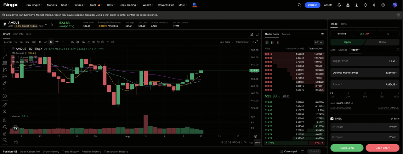
Task: Toggle magnet mode on chart
Action: (x=5, y=120)
